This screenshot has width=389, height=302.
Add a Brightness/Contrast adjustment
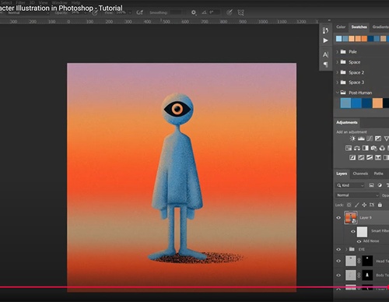[352, 139]
